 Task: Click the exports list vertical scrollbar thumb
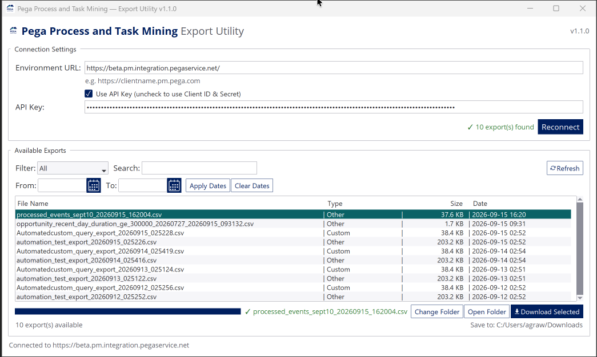tap(580, 248)
